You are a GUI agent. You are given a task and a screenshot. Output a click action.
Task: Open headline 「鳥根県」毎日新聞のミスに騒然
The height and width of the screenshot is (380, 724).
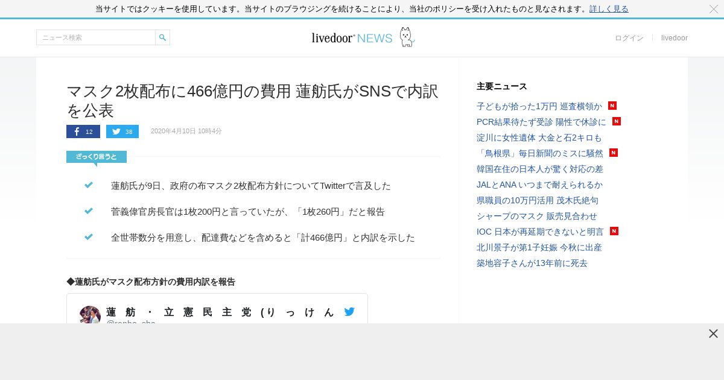pos(540,153)
